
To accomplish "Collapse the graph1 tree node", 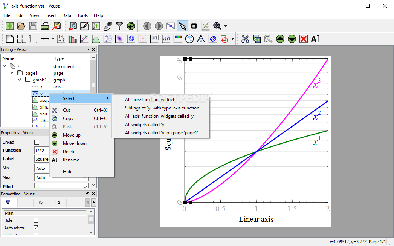I will 19,80.
